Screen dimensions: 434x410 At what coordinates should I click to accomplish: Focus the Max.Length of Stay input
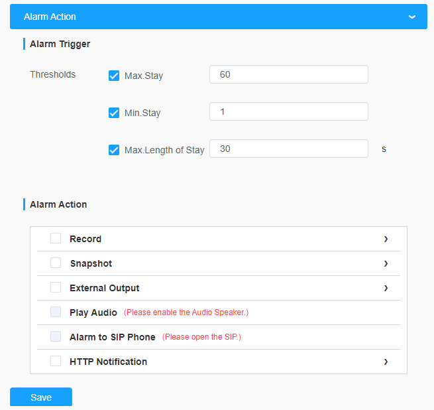[x=288, y=149]
